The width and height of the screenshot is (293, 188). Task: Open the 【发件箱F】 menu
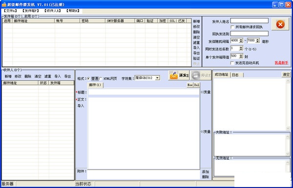pyautogui.click(x=31, y=11)
